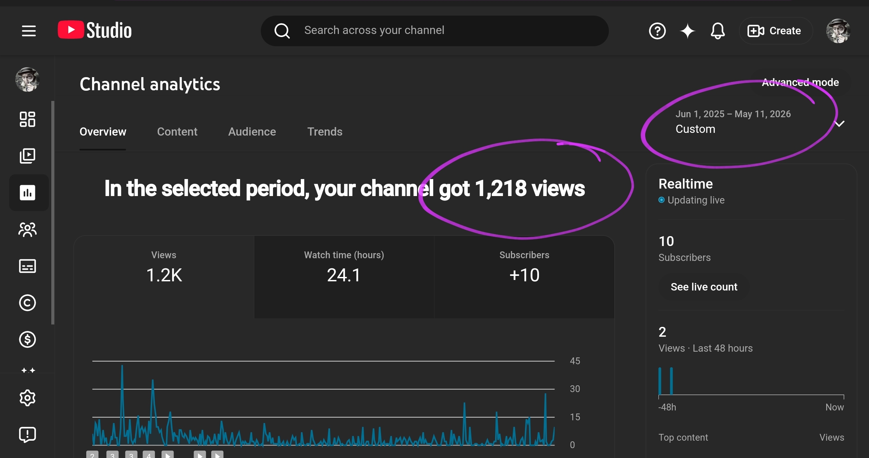
Task: Click See live count button
Action: coord(704,287)
